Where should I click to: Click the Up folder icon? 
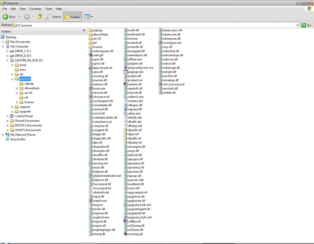(40, 17)
